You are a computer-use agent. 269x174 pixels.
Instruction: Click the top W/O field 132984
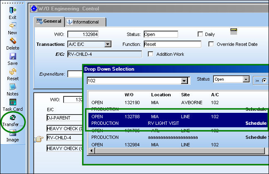coord(83,34)
